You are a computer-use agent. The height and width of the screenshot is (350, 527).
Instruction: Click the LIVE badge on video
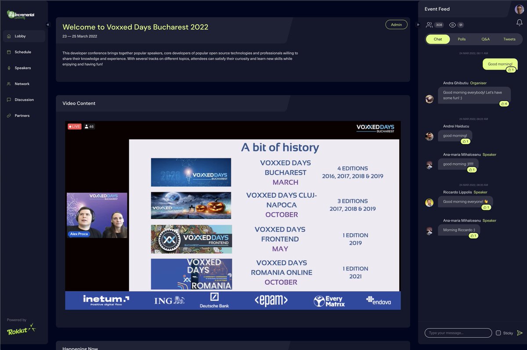pos(74,126)
